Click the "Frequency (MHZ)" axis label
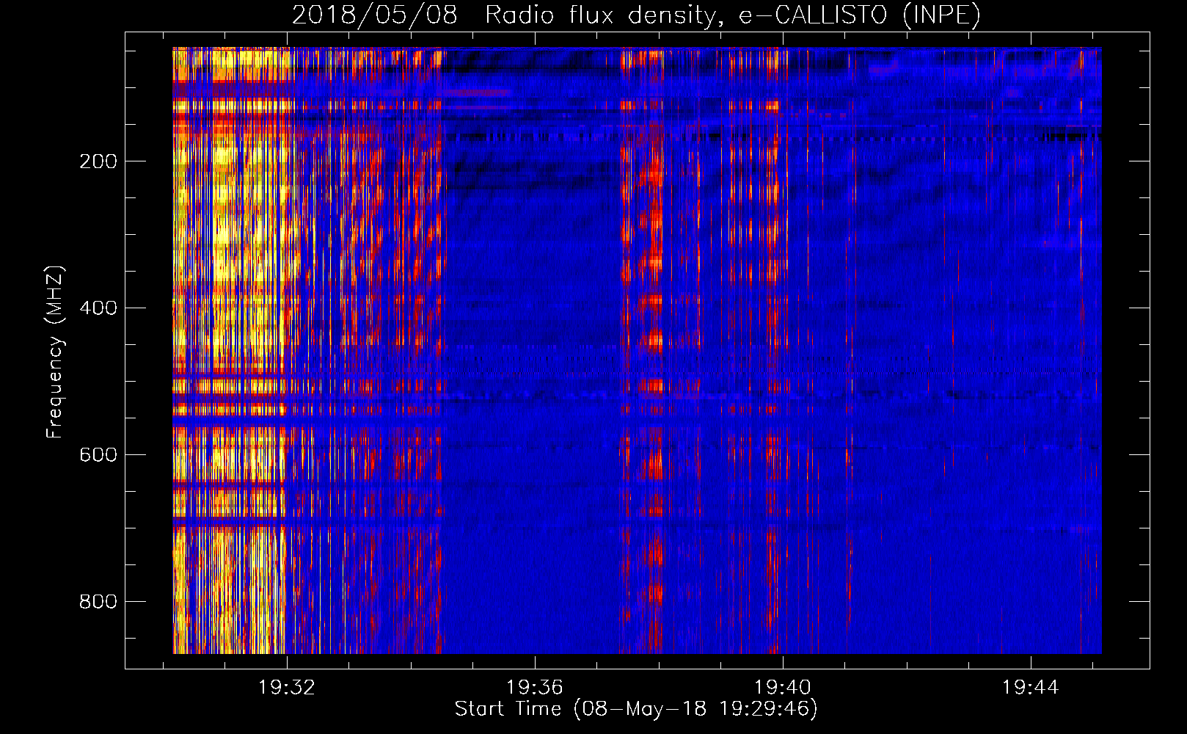 [x=55, y=352]
